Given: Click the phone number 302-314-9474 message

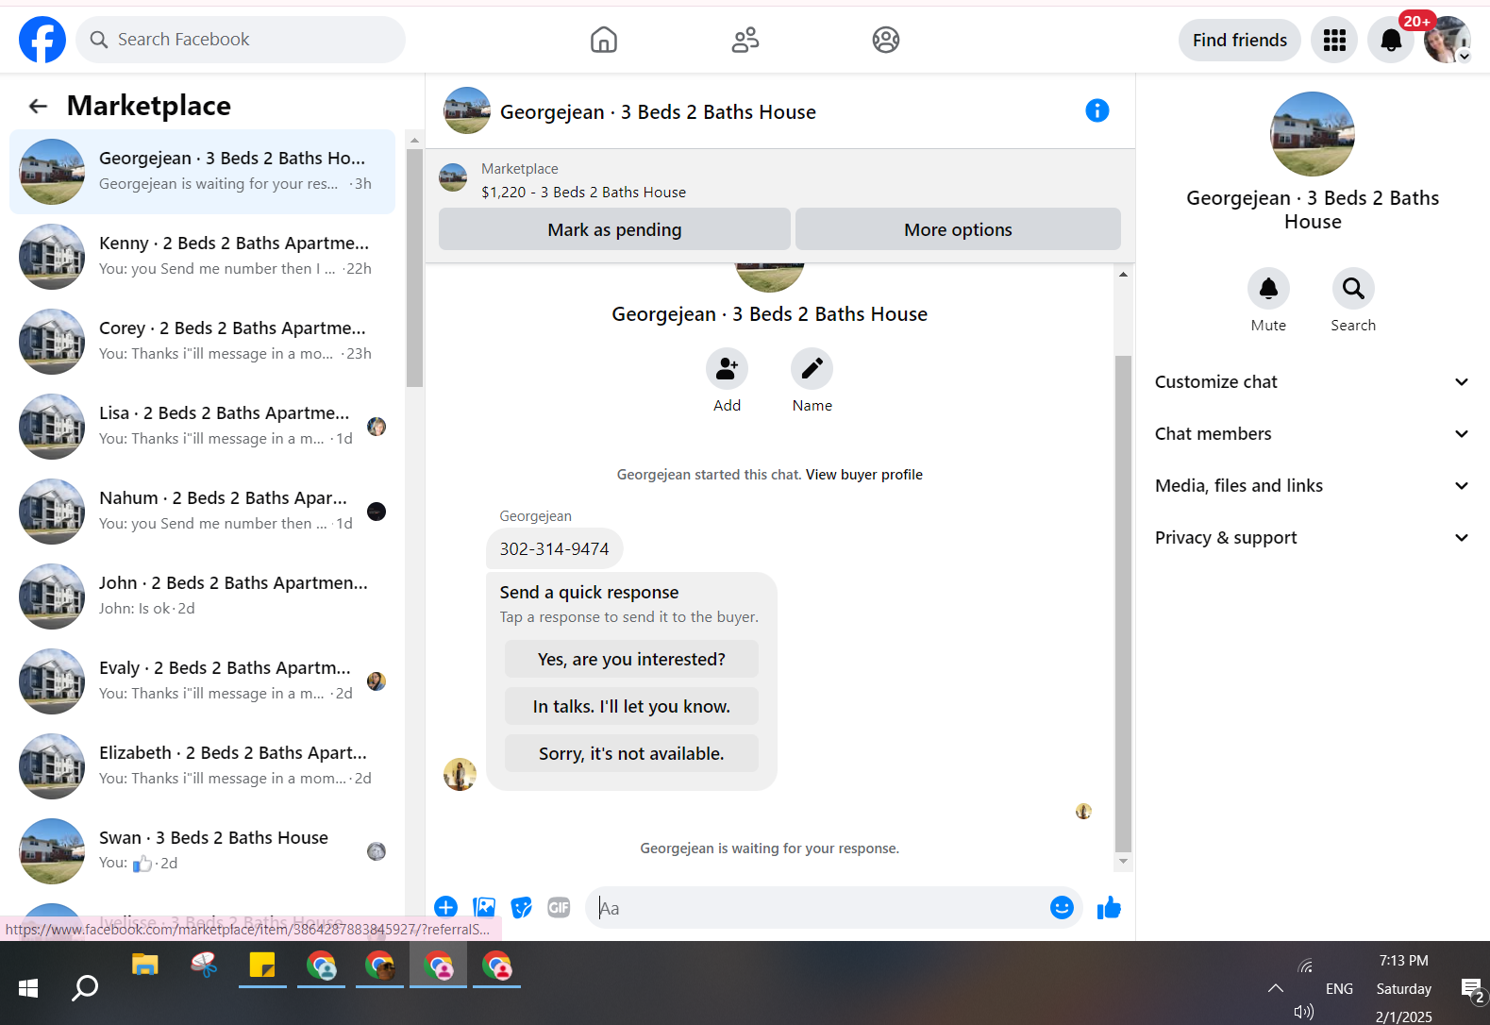Looking at the screenshot, I should pos(554,548).
